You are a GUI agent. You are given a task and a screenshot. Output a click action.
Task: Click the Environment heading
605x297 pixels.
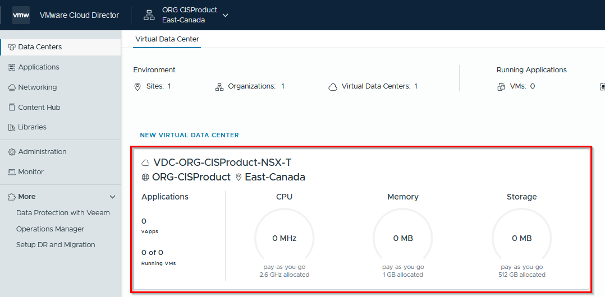click(154, 70)
